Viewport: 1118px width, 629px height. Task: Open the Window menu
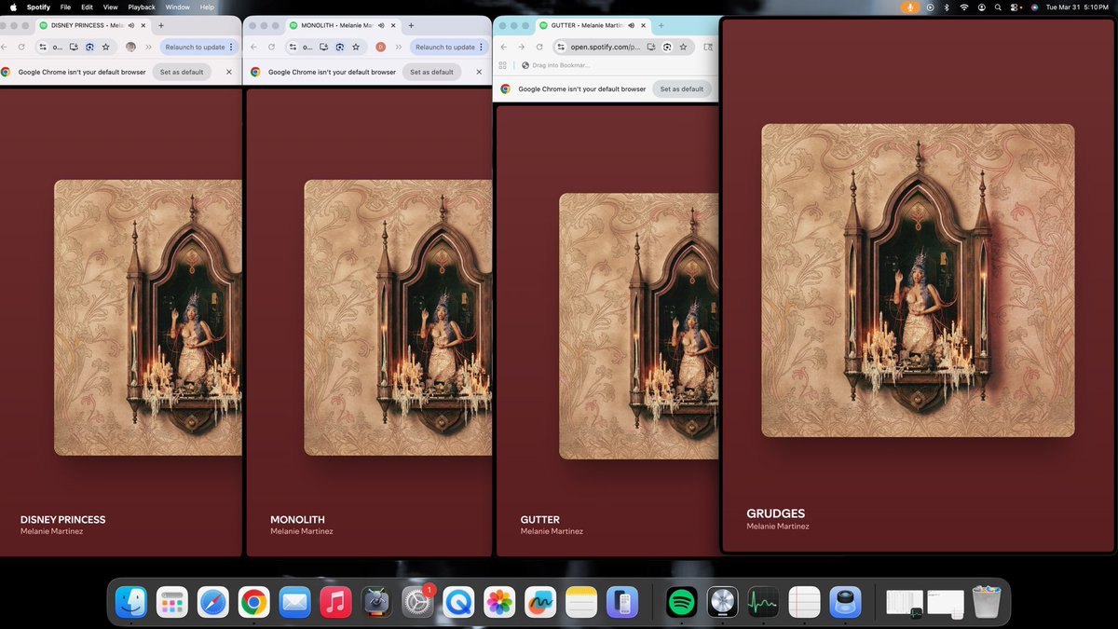tap(177, 7)
